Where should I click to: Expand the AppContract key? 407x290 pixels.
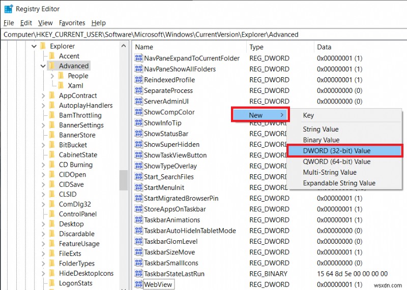43,95
